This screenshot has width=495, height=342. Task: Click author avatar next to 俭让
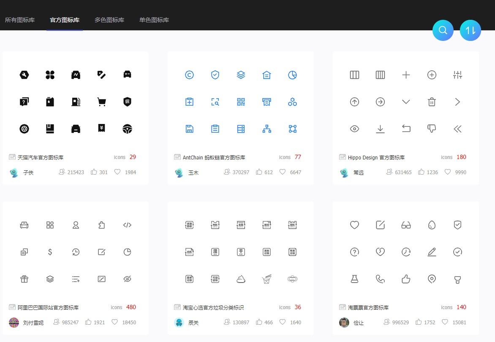click(x=344, y=323)
